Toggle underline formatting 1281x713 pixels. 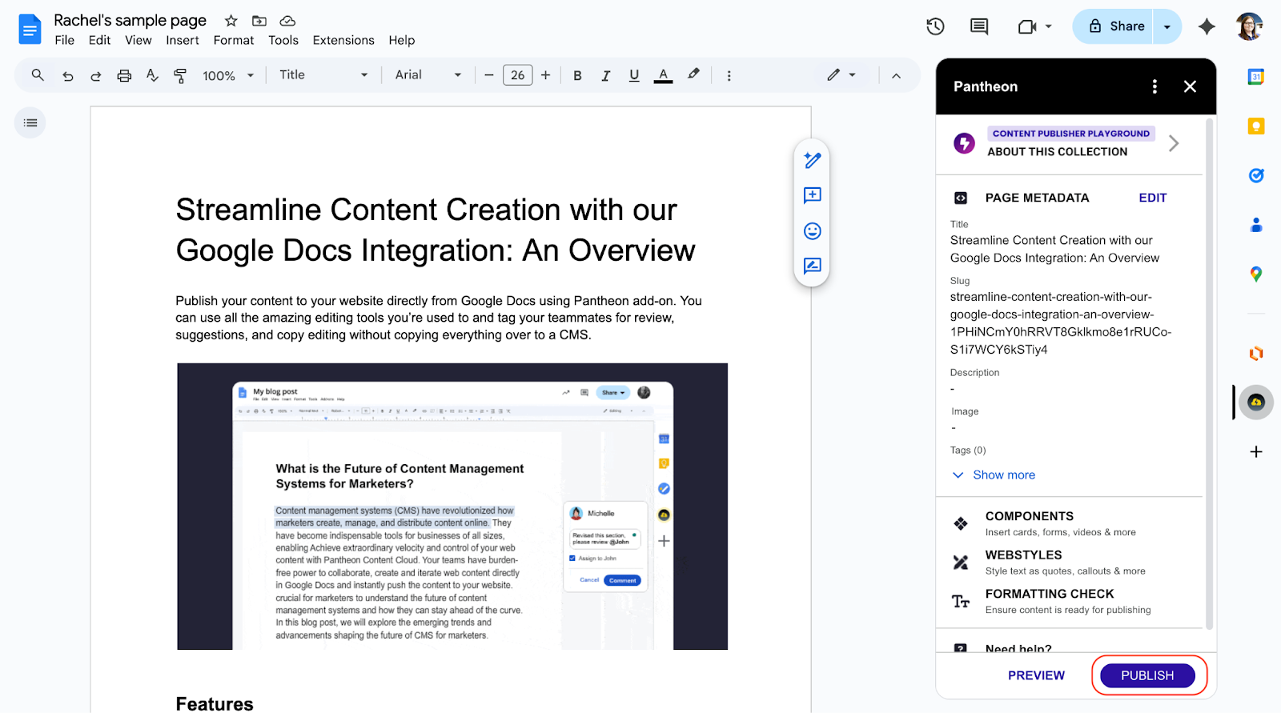coord(634,75)
